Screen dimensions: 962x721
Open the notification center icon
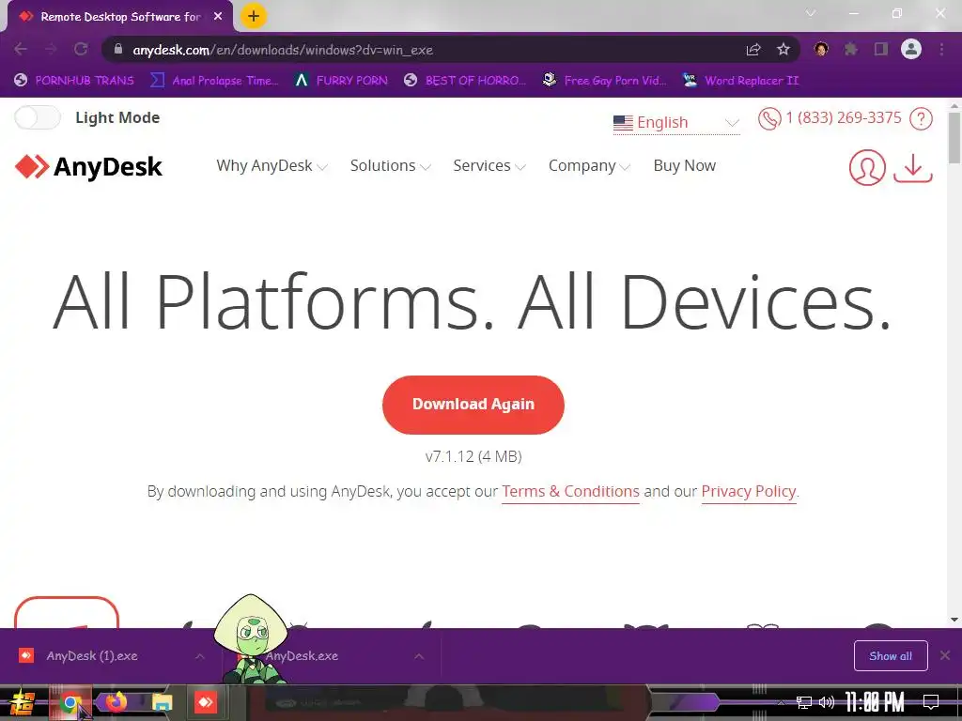tap(931, 702)
